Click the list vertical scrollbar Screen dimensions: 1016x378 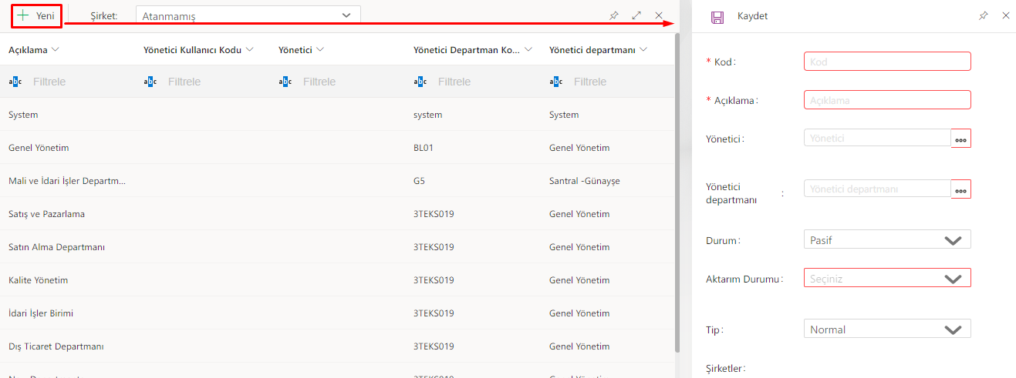677,192
